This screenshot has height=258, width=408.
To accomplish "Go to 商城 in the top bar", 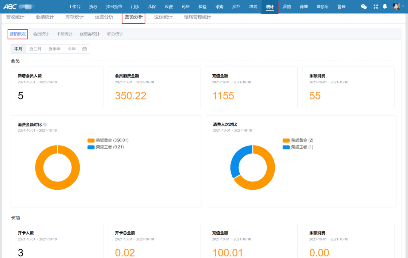I will click(304, 7).
